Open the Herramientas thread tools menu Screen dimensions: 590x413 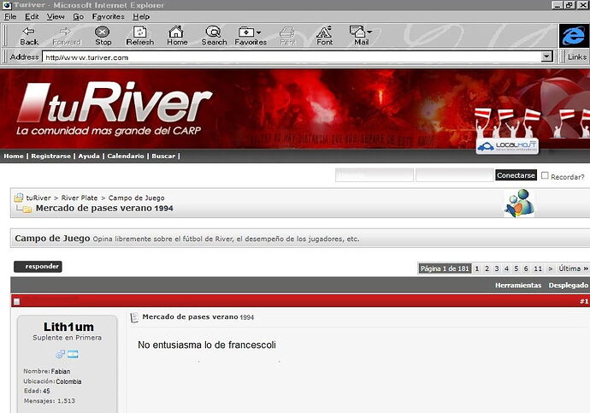[x=518, y=285]
